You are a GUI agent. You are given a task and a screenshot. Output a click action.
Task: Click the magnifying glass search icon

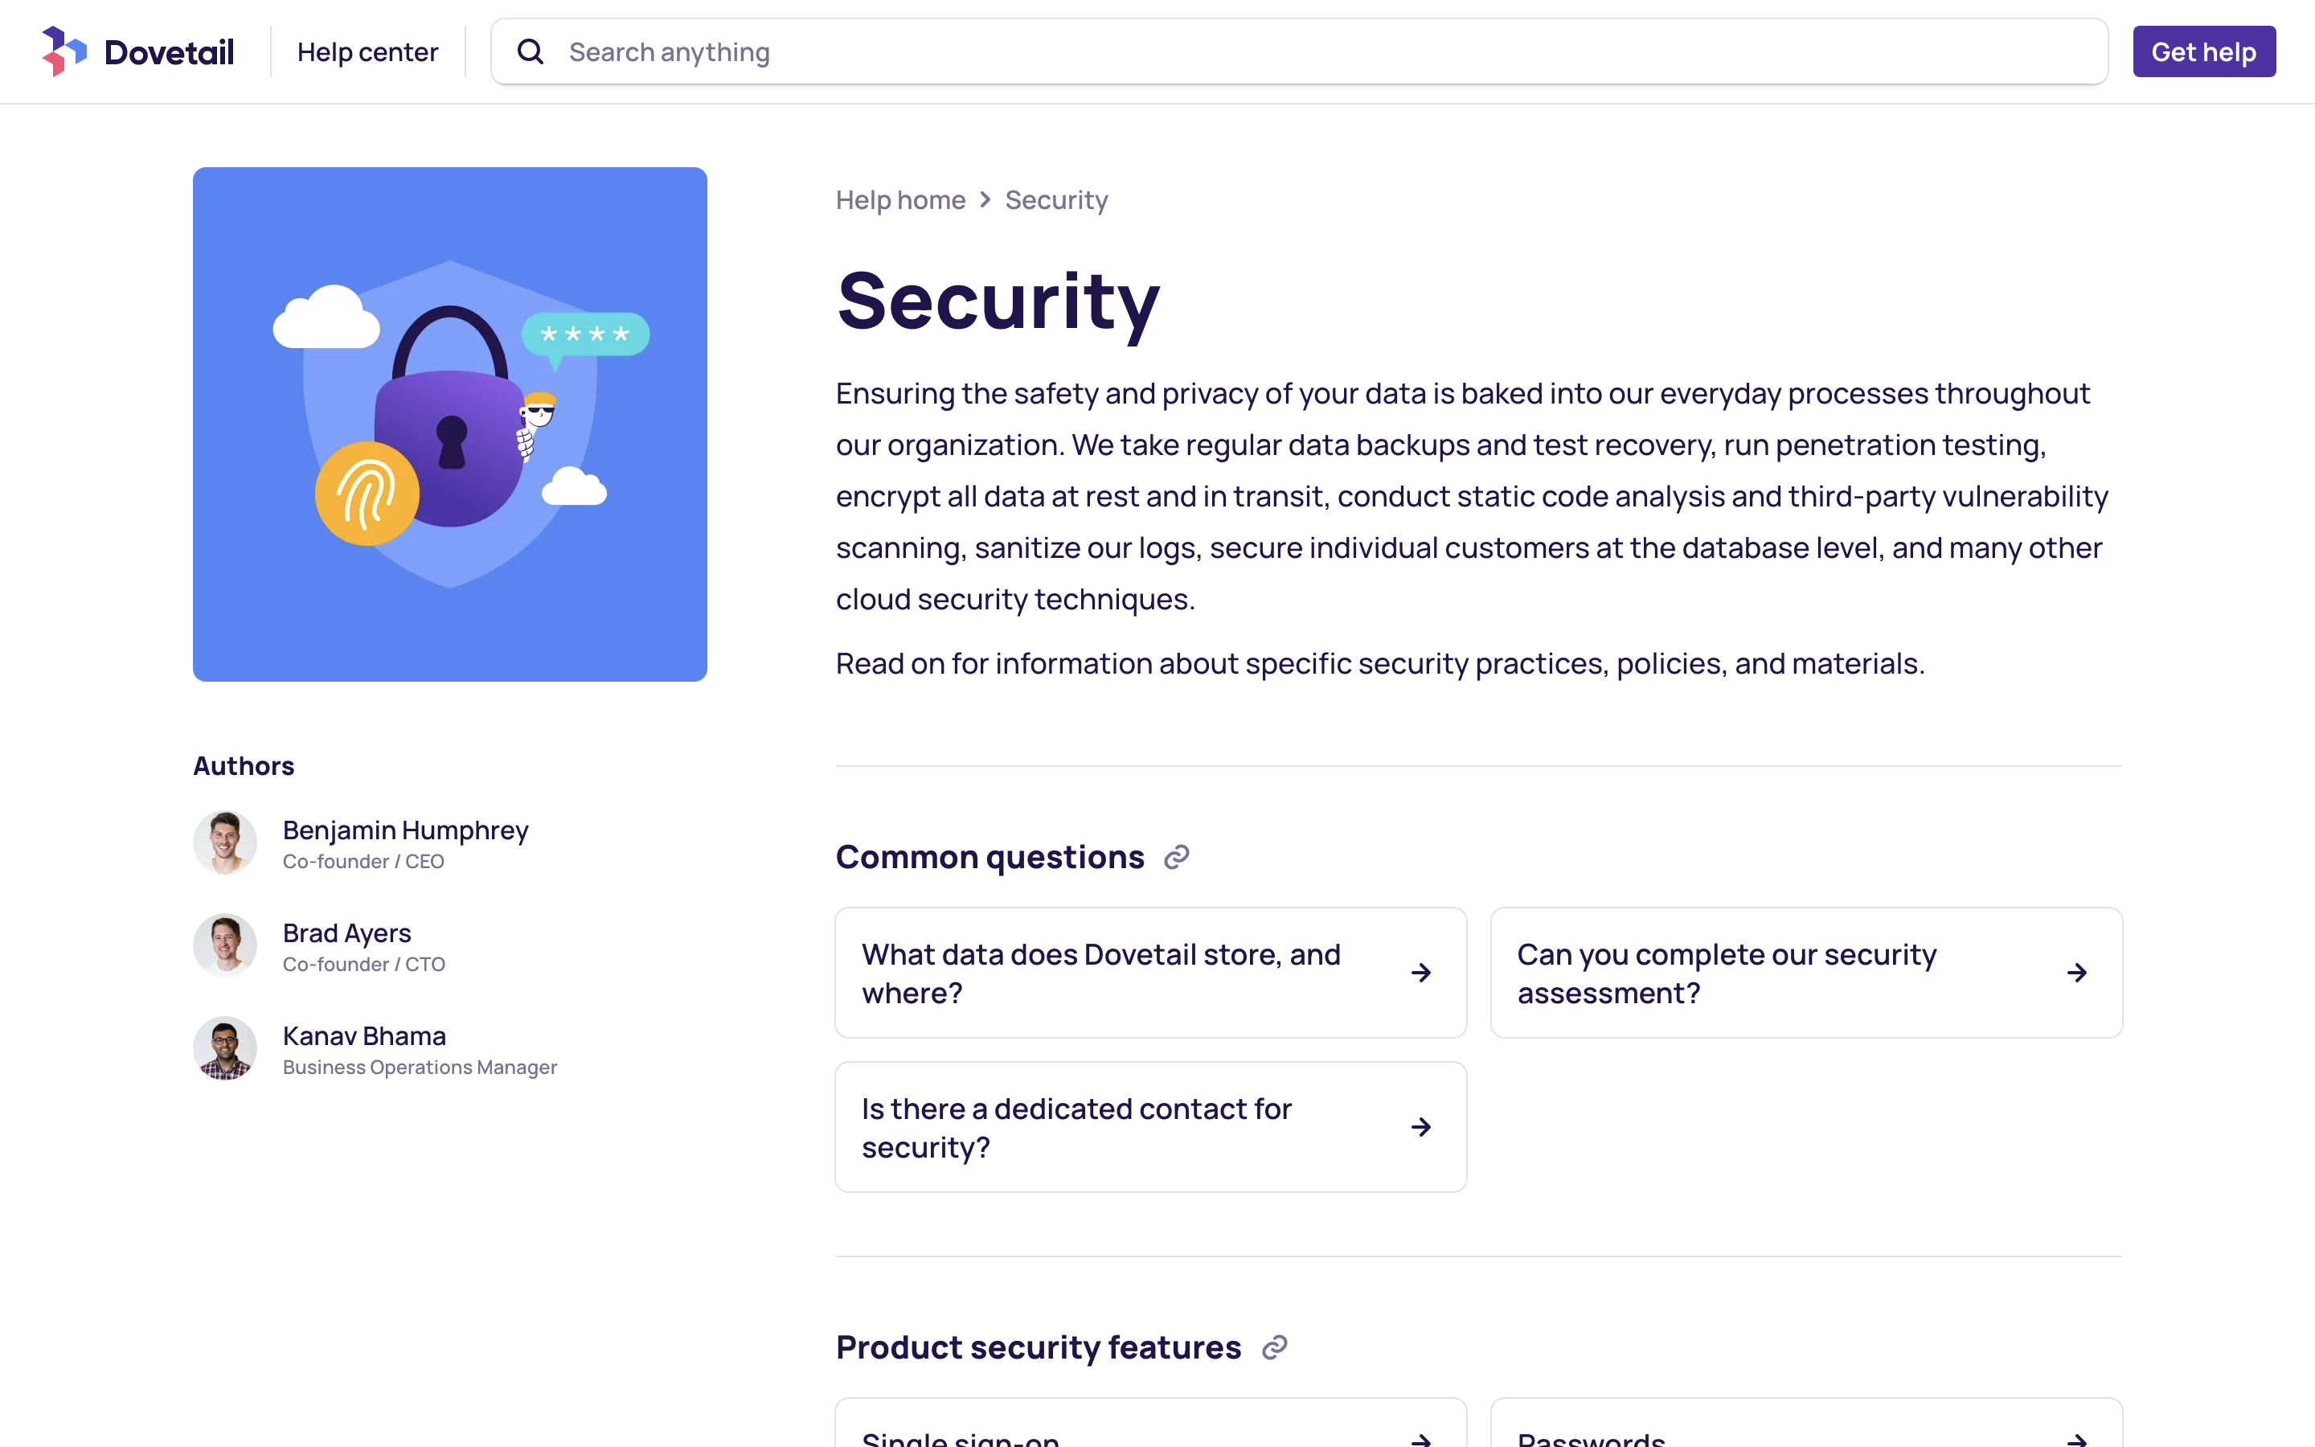530,51
